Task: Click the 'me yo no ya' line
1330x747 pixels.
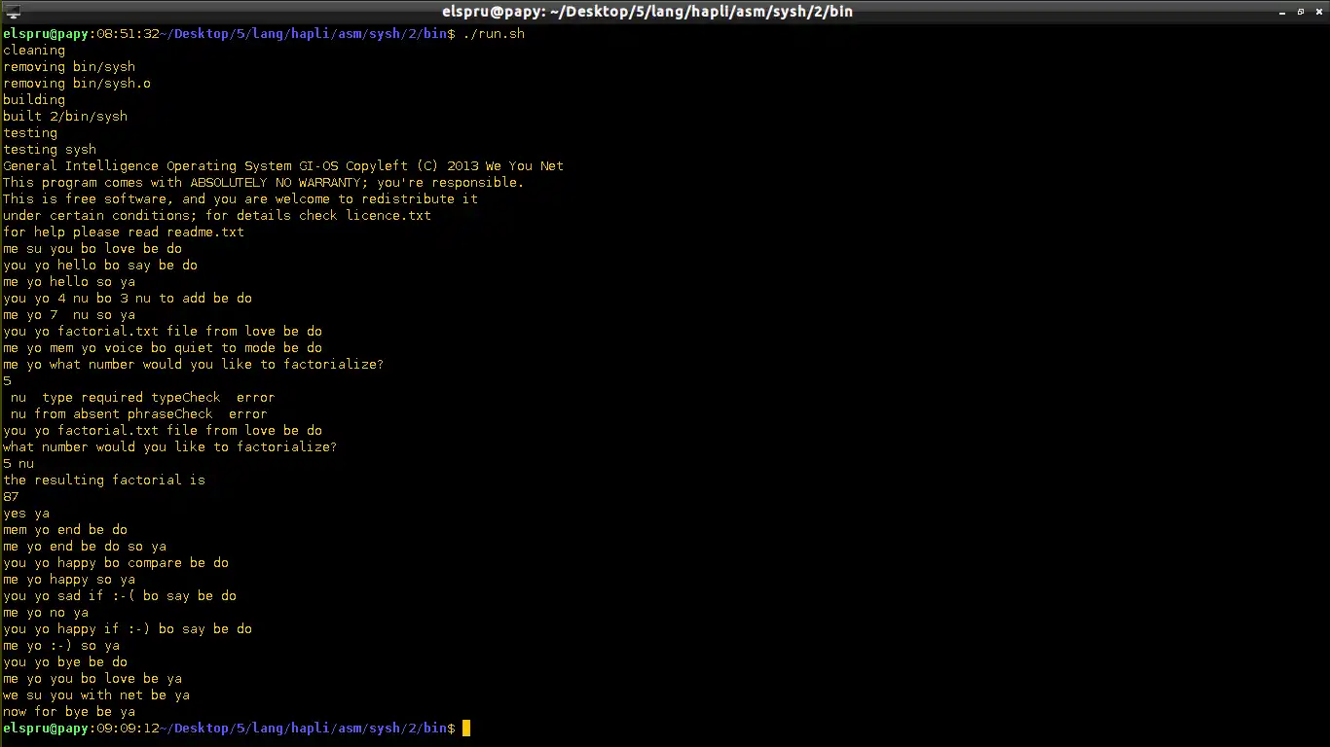Action: 46,613
